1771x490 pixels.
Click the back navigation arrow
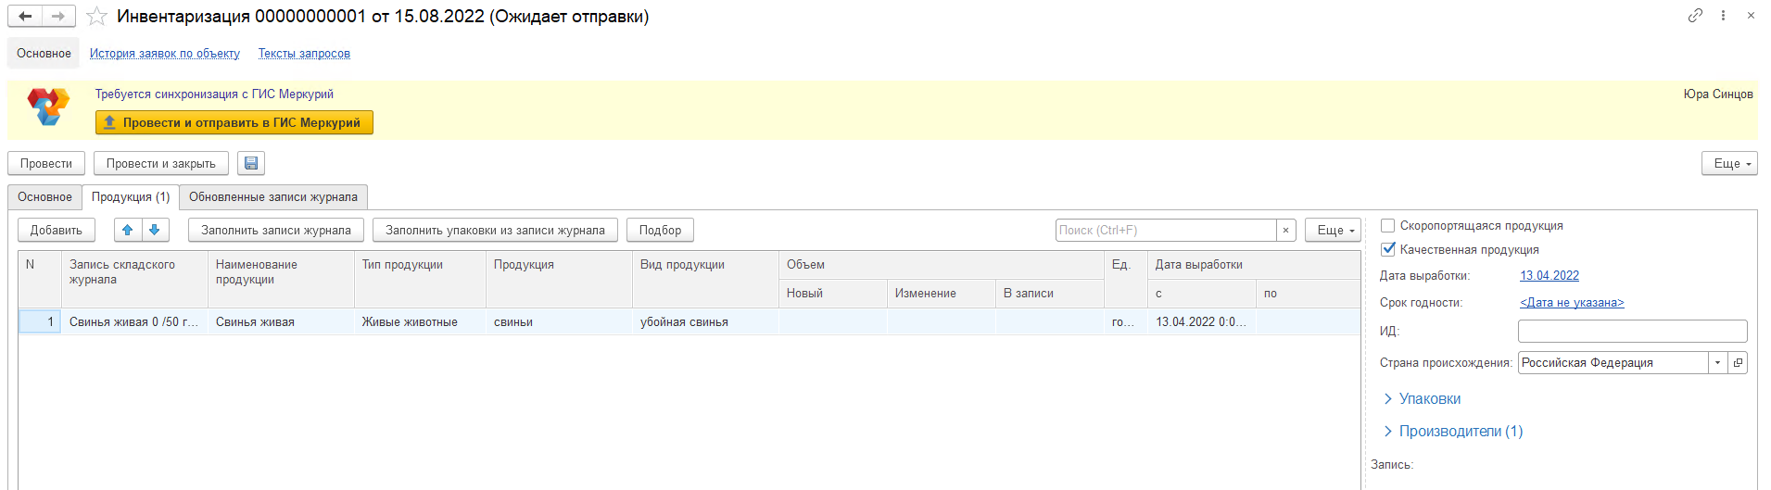25,16
